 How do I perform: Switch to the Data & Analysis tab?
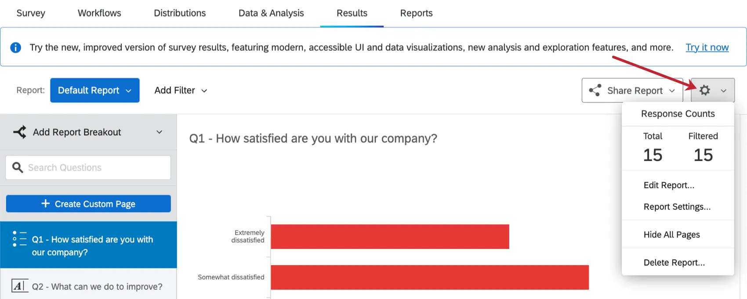coord(271,13)
